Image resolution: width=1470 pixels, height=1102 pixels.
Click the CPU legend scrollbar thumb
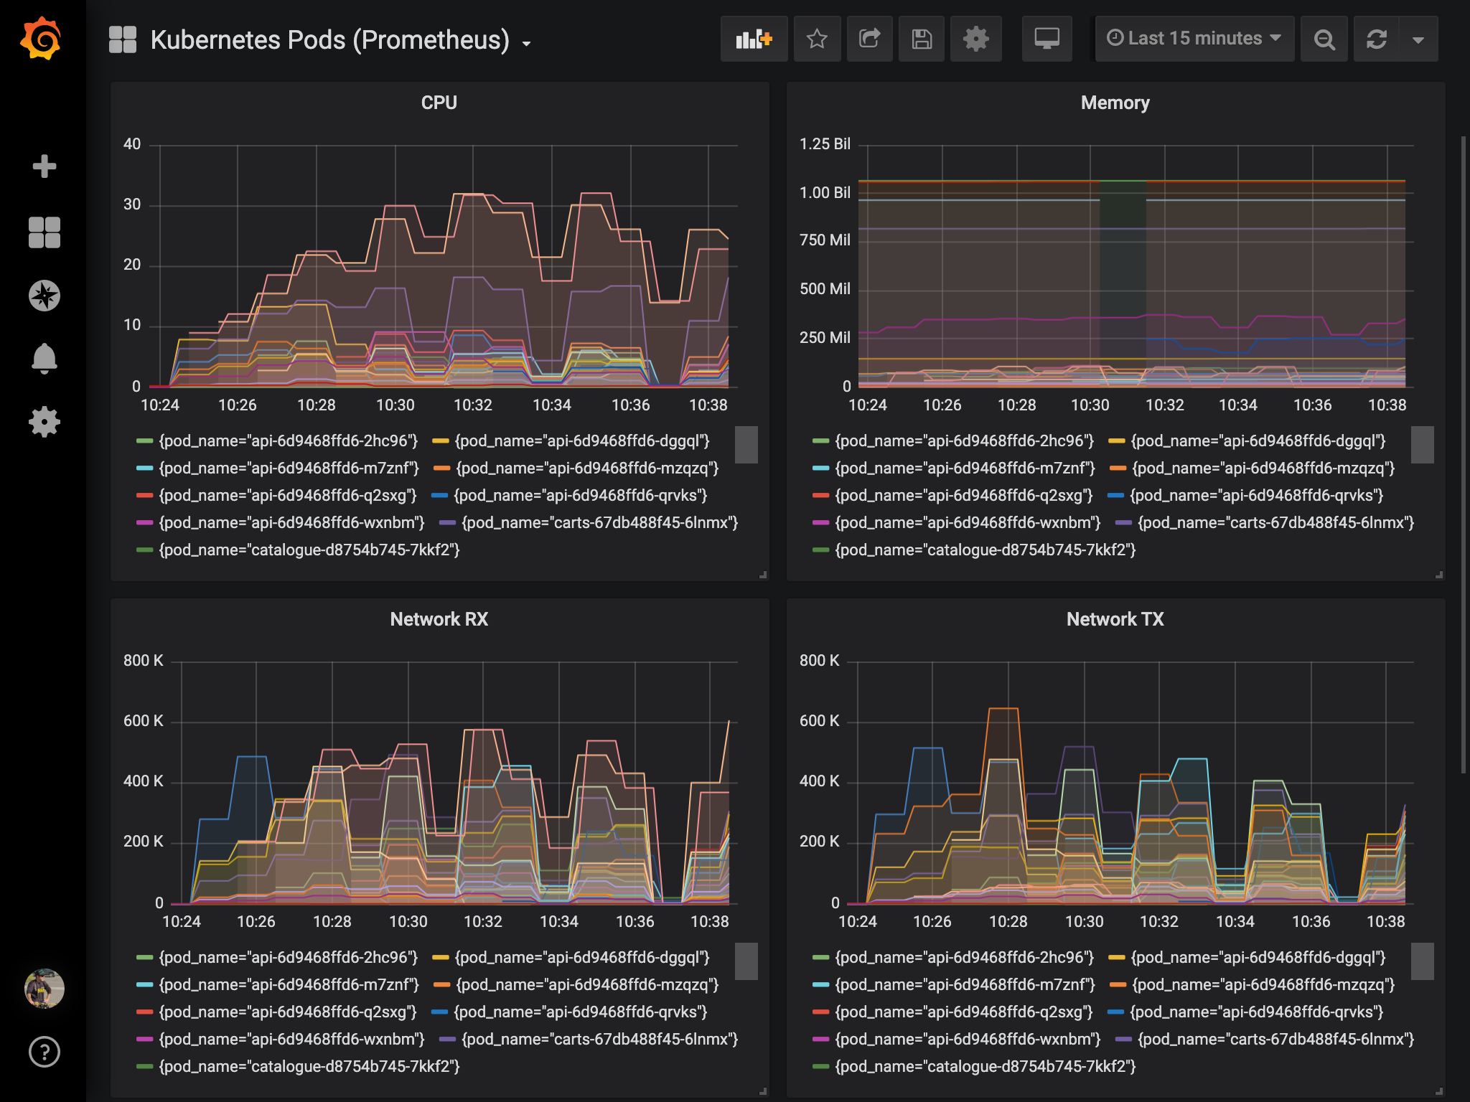pyautogui.click(x=746, y=445)
